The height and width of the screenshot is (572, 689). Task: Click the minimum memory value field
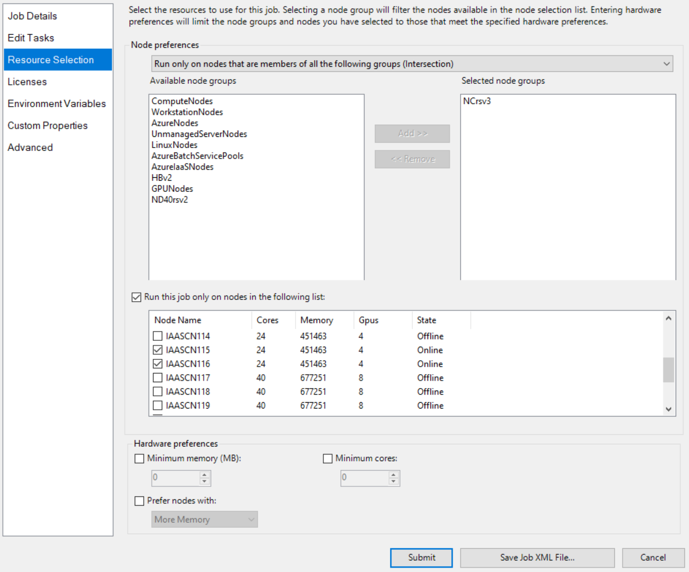[175, 478]
